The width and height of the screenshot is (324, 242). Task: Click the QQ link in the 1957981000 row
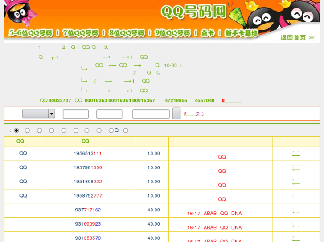[23, 167]
